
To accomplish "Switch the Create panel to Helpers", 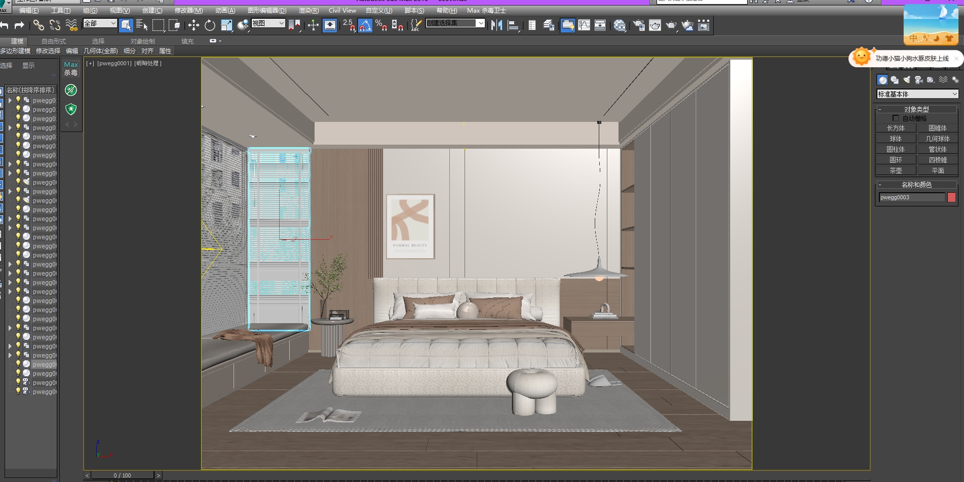I will (931, 80).
